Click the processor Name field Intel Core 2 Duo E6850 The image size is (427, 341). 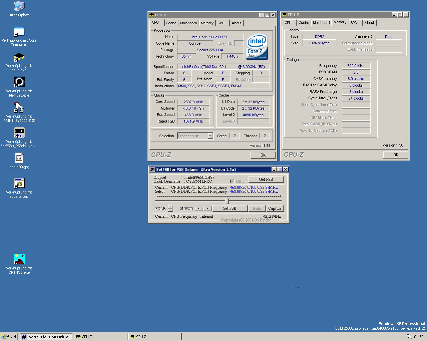click(210, 37)
